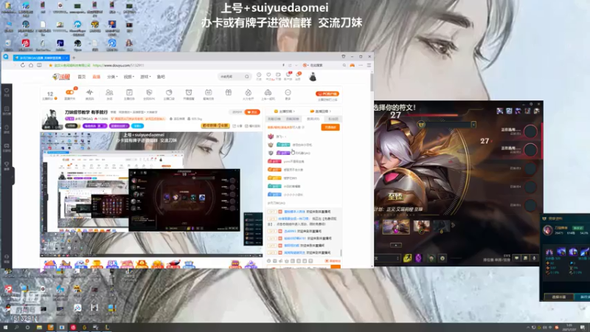Open File Explorer from the taskbar
This screenshot has height=332, width=590.
click(39, 328)
